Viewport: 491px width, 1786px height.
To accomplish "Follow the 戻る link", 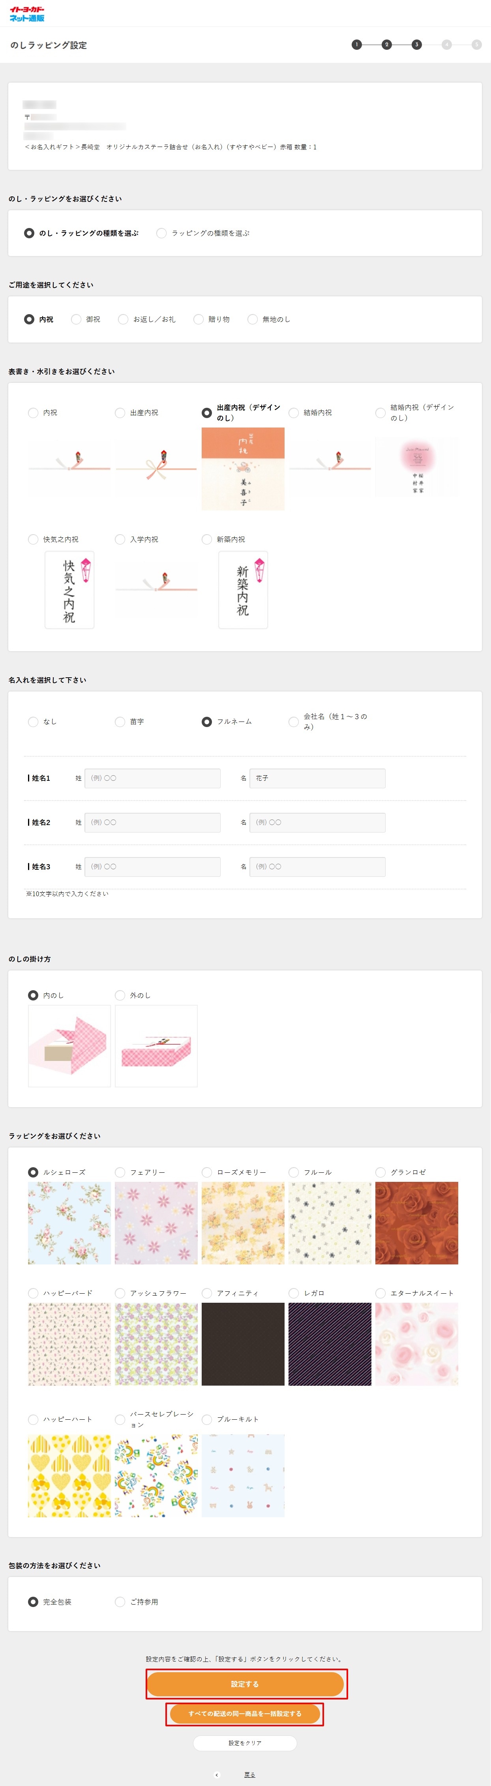I will coord(250,1775).
